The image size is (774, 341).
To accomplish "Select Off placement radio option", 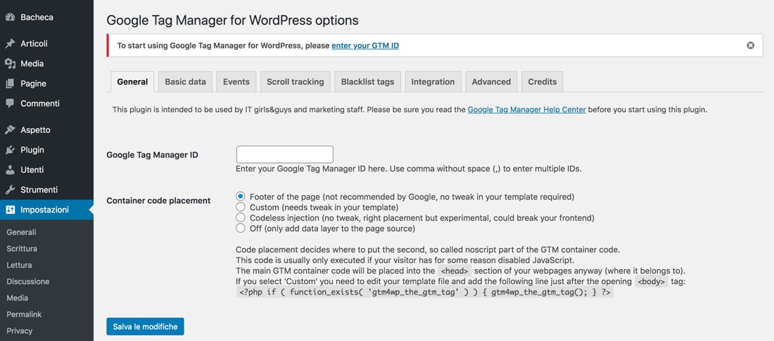I will click(x=241, y=228).
